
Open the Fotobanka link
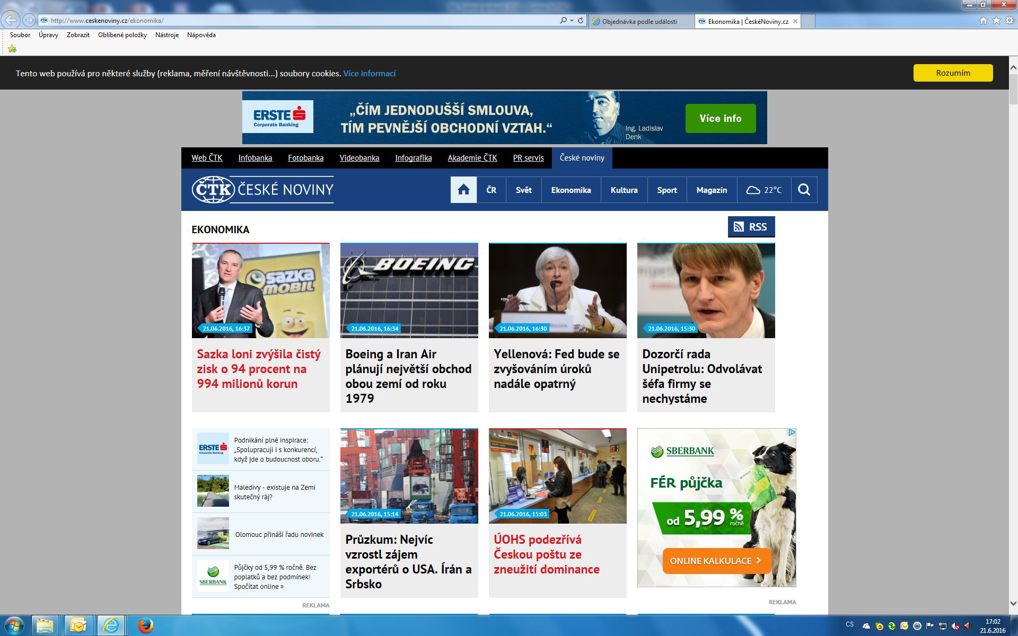tap(305, 158)
